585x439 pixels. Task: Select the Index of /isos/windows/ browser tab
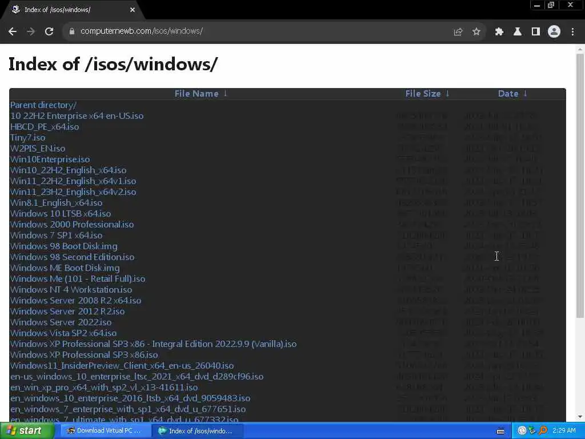(x=73, y=10)
